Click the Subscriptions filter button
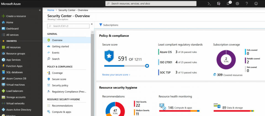265x116 pixels. pyautogui.click(x=109, y=25)
